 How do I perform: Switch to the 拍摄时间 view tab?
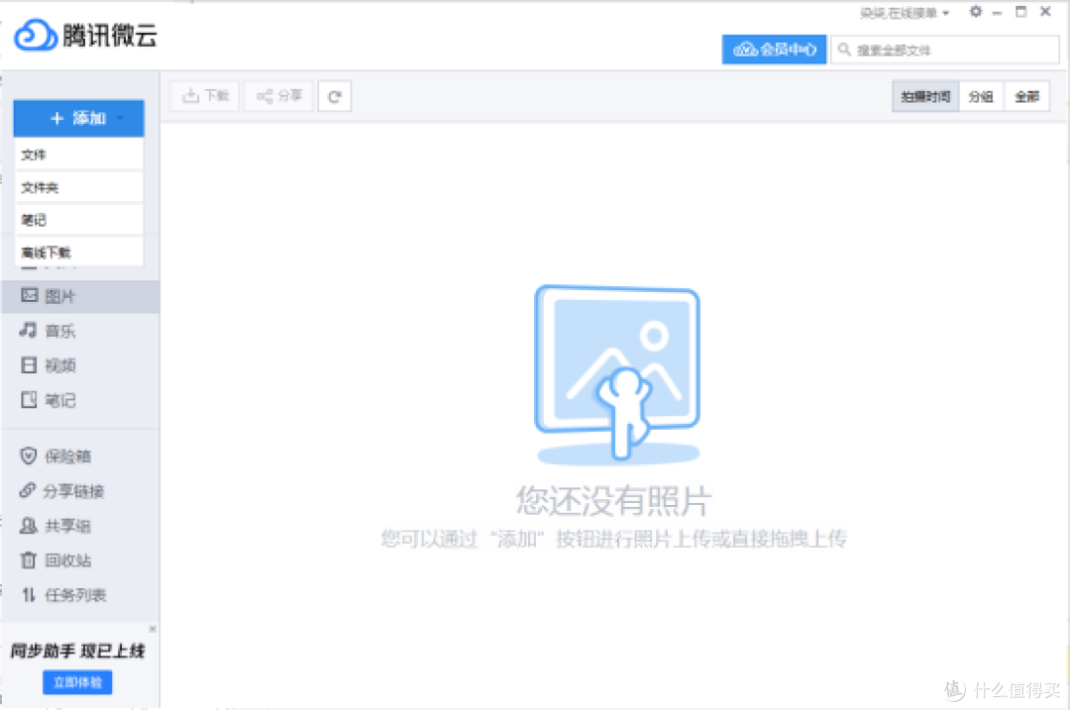925,96
